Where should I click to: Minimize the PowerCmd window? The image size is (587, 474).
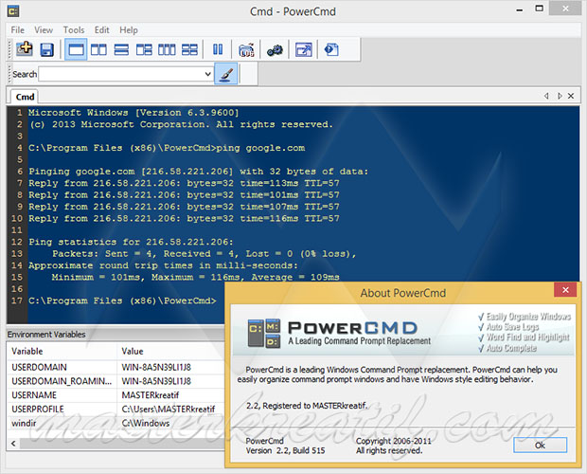tap(519, 9)
